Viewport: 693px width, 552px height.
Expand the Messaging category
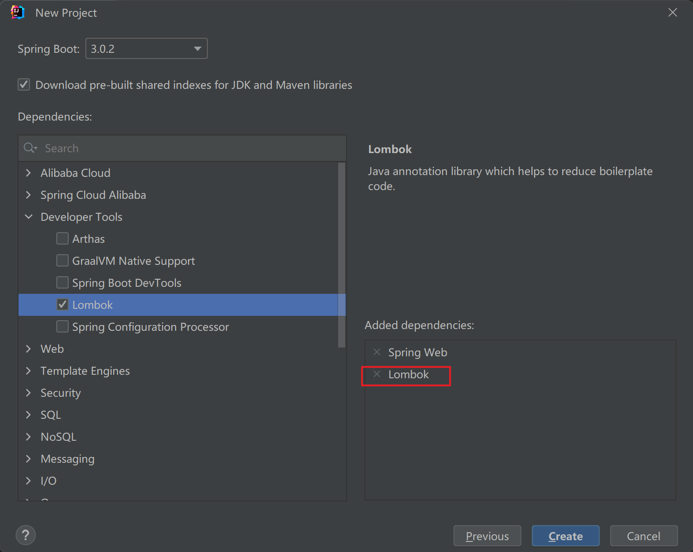click(x=29, y=458)
